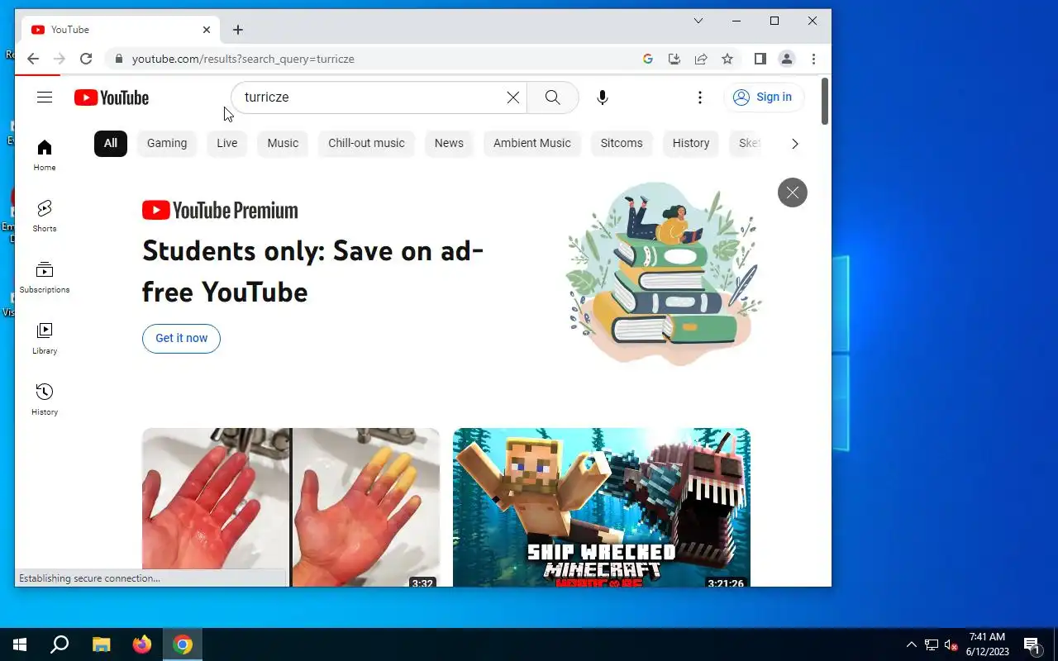The height and width of the screenshot is (661, 1058).
Task: Open the network tray icon
Action: coord(932,644)
